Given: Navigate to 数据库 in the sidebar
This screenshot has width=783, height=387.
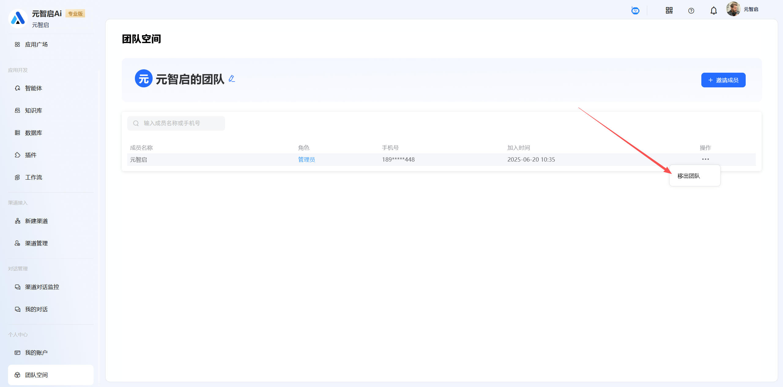Looking at the screenshot, I should point(33,133).
